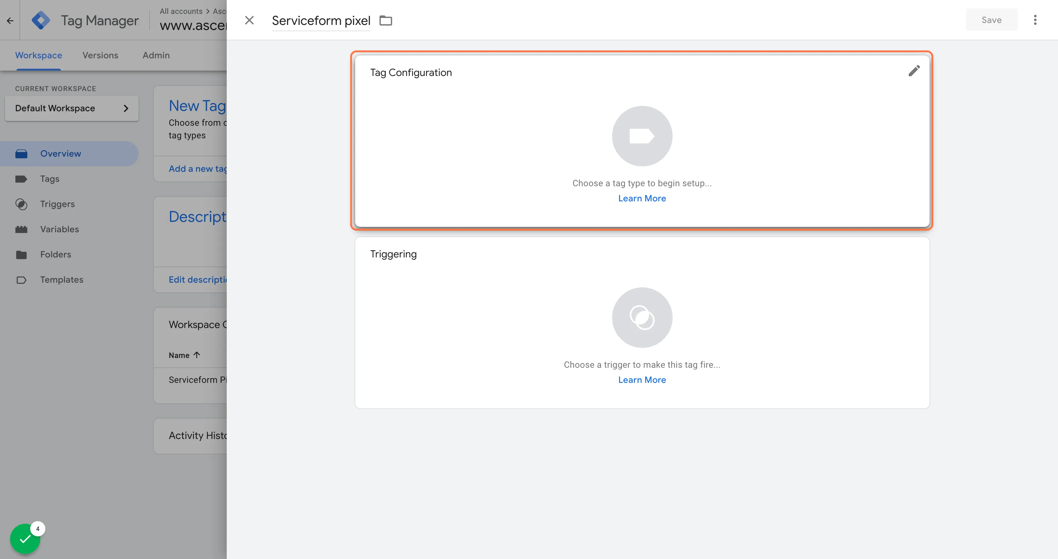Click the back arrow in Tag Manager header

tap(10, 20)
